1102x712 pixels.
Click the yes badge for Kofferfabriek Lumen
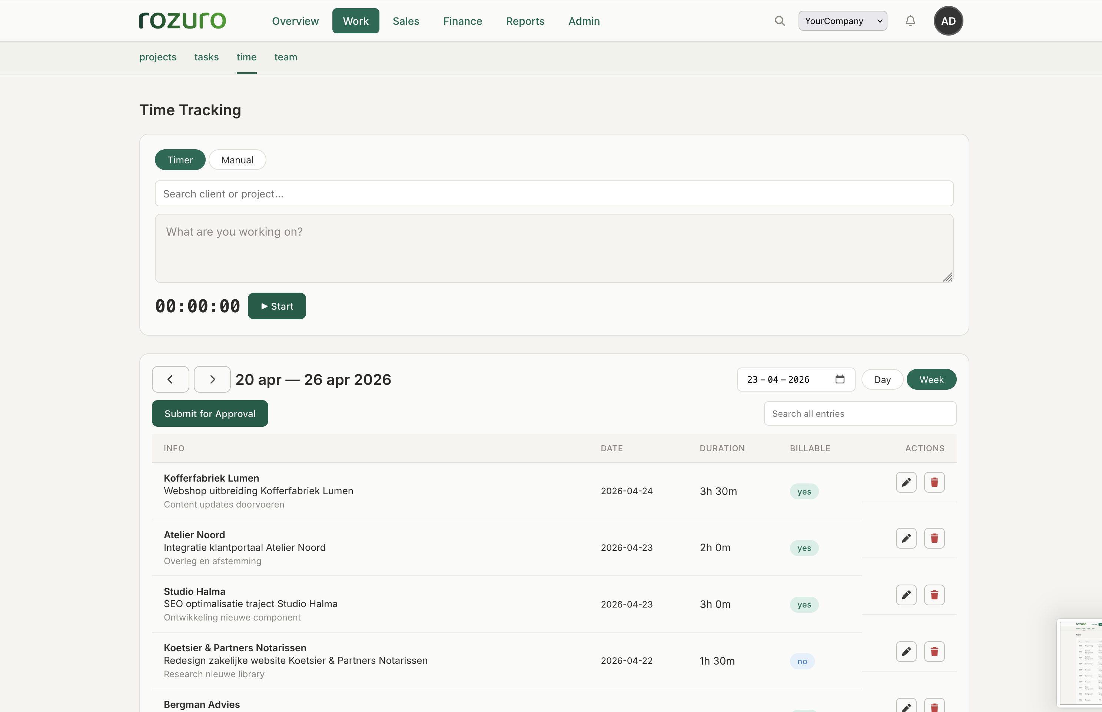click(804, 492)
